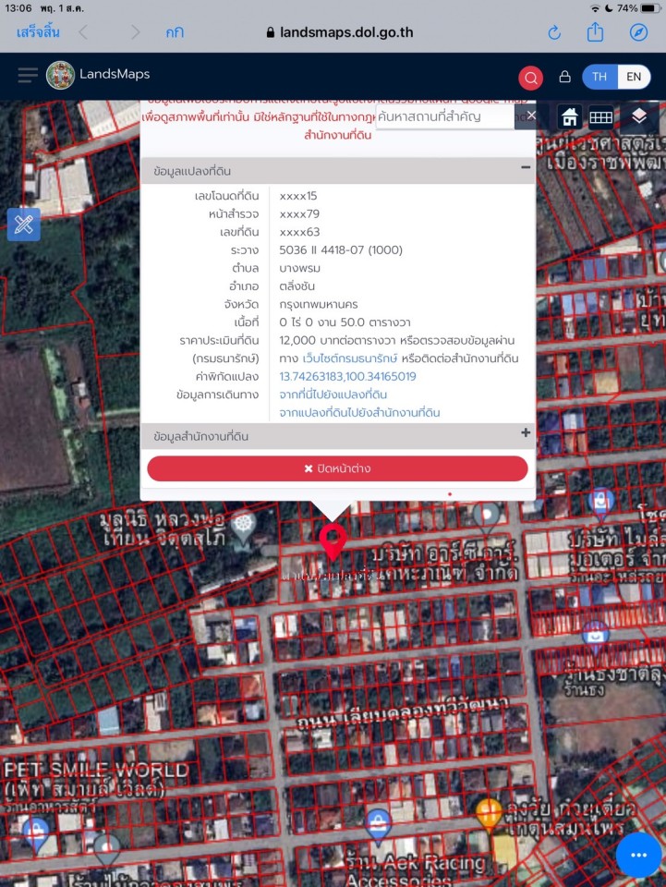
Task: Click the grid map sheet icon
Action: point(600,116)
